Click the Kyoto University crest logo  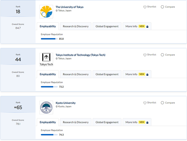click(x=46, y=107)
